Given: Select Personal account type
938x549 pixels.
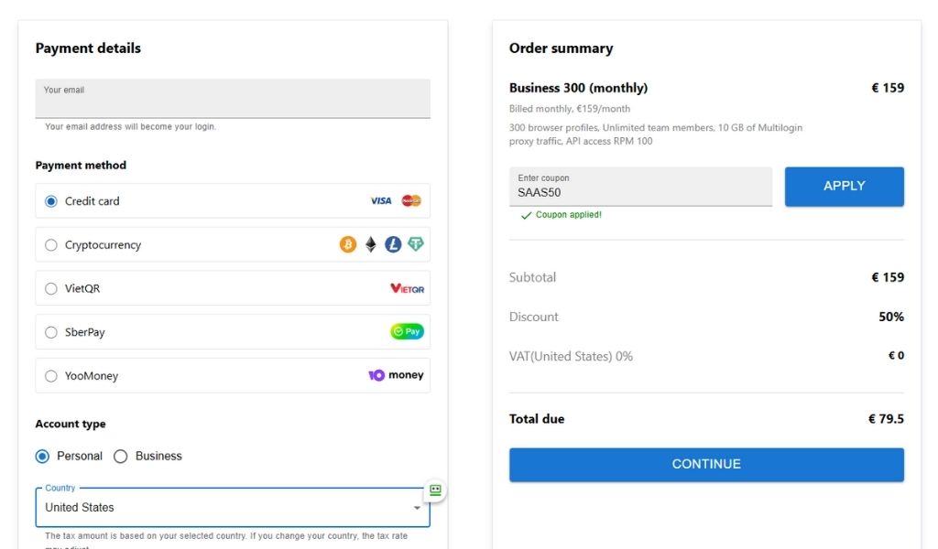Looking at the screenshot, I should (x=42, y=456).
